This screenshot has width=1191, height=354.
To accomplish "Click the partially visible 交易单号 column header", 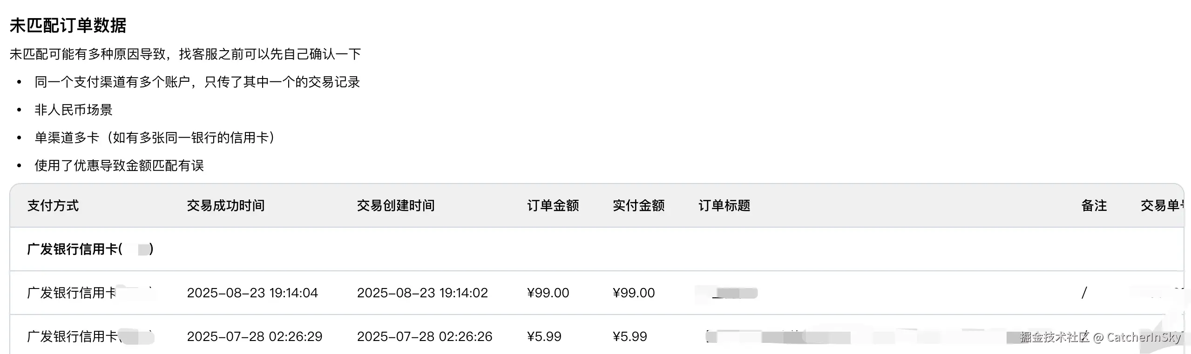I will [1162, 205].
